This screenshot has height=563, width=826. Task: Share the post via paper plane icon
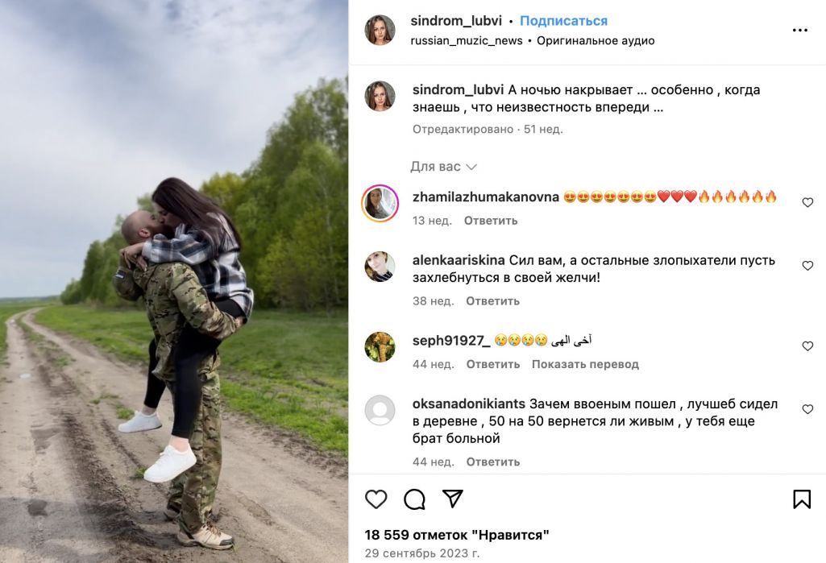tap(453, 499)
